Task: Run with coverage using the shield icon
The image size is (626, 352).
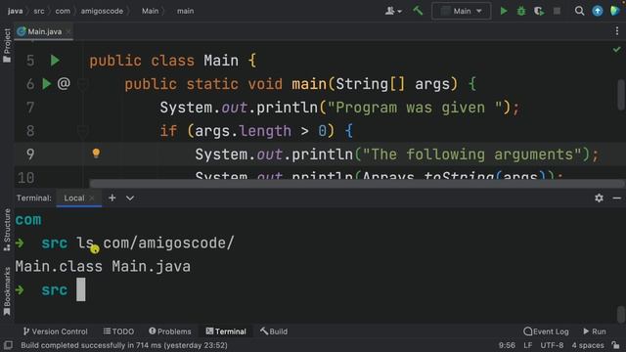Action: pos(539,11)
